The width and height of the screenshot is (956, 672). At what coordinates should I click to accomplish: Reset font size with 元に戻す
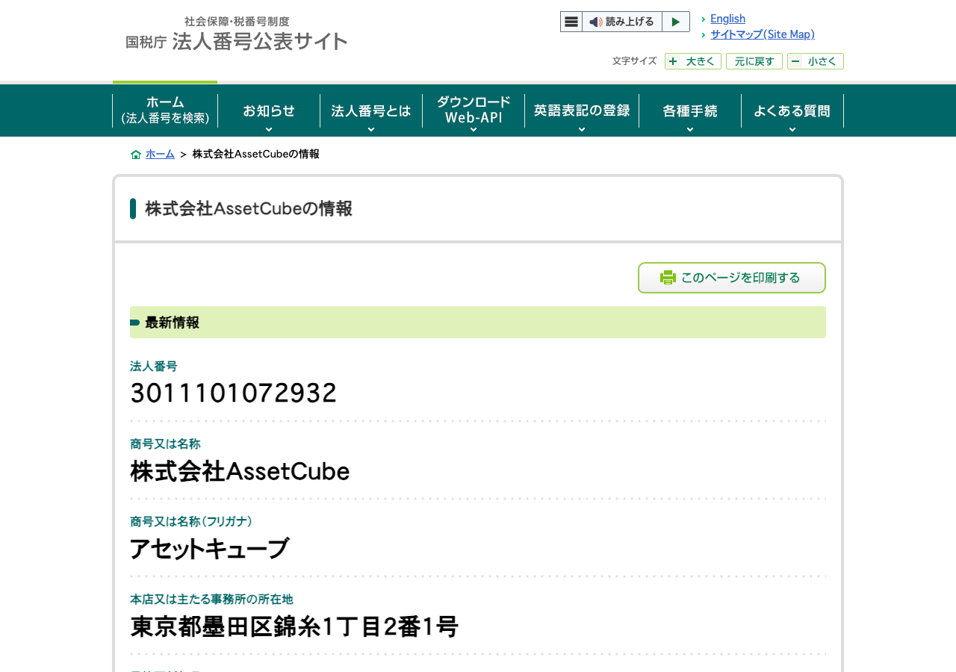click(x=754, y=61)
